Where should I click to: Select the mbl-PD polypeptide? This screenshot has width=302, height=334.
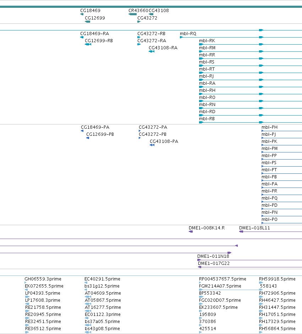(x=269, y=205)
